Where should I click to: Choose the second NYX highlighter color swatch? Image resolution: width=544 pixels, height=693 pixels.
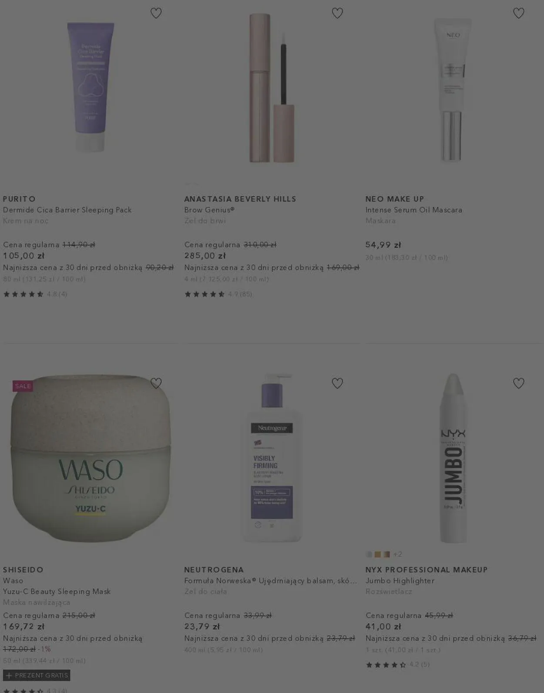[x=378, y=554]
